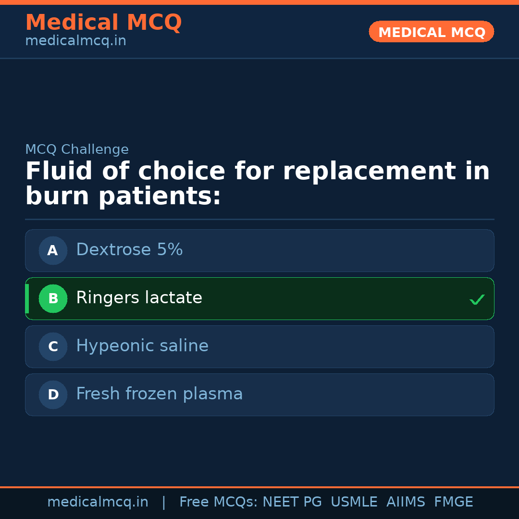Viewport: 519px width, 519px height.
Task: Open the USMLE category
Action: point(354,502)
